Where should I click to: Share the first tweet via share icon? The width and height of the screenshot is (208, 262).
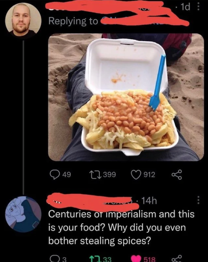tap(176, 175)
